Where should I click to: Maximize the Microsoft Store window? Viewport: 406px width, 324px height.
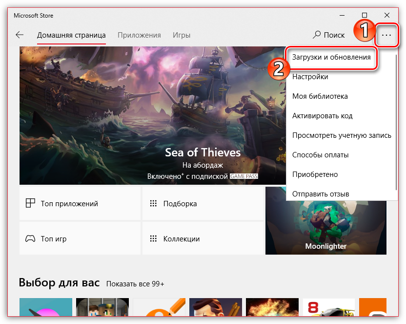tap(365, 15)
